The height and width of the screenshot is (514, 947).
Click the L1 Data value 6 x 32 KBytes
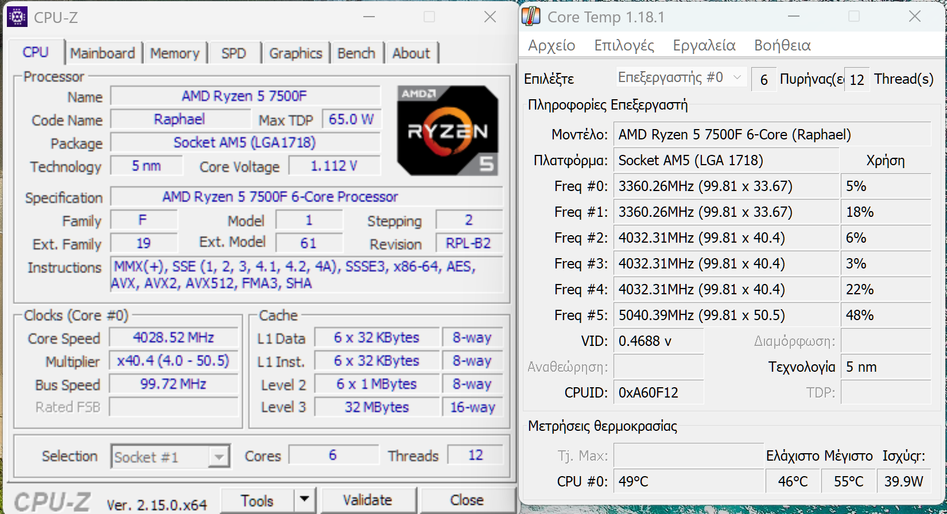(x=377, y=337)
